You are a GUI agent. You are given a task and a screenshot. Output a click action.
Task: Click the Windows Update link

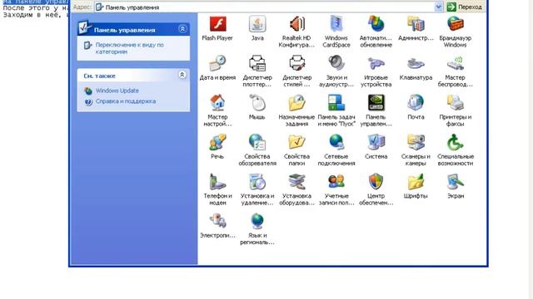117,91
